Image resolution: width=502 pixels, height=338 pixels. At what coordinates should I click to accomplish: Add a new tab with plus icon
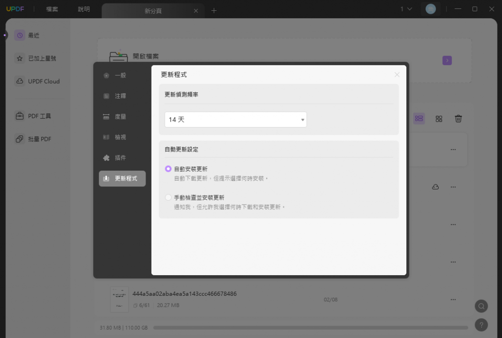point(214,11)
